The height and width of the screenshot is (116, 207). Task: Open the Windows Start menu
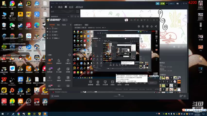[x=2, y=114]
